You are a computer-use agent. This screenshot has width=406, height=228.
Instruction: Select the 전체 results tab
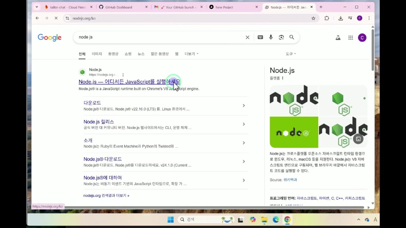click(x=82, y=54)
